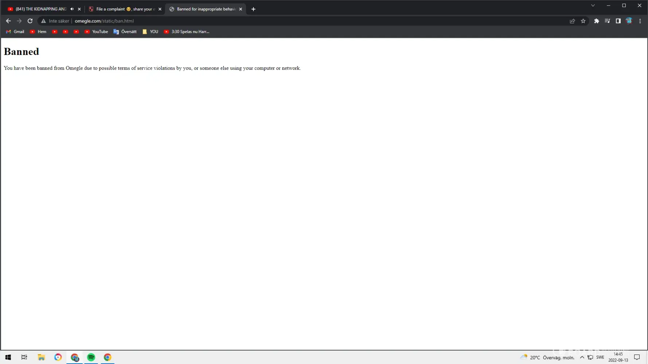Bookmark this page with the star icon
The height and width of the screenshot is (364, 648).
click(x=583, y=21)
